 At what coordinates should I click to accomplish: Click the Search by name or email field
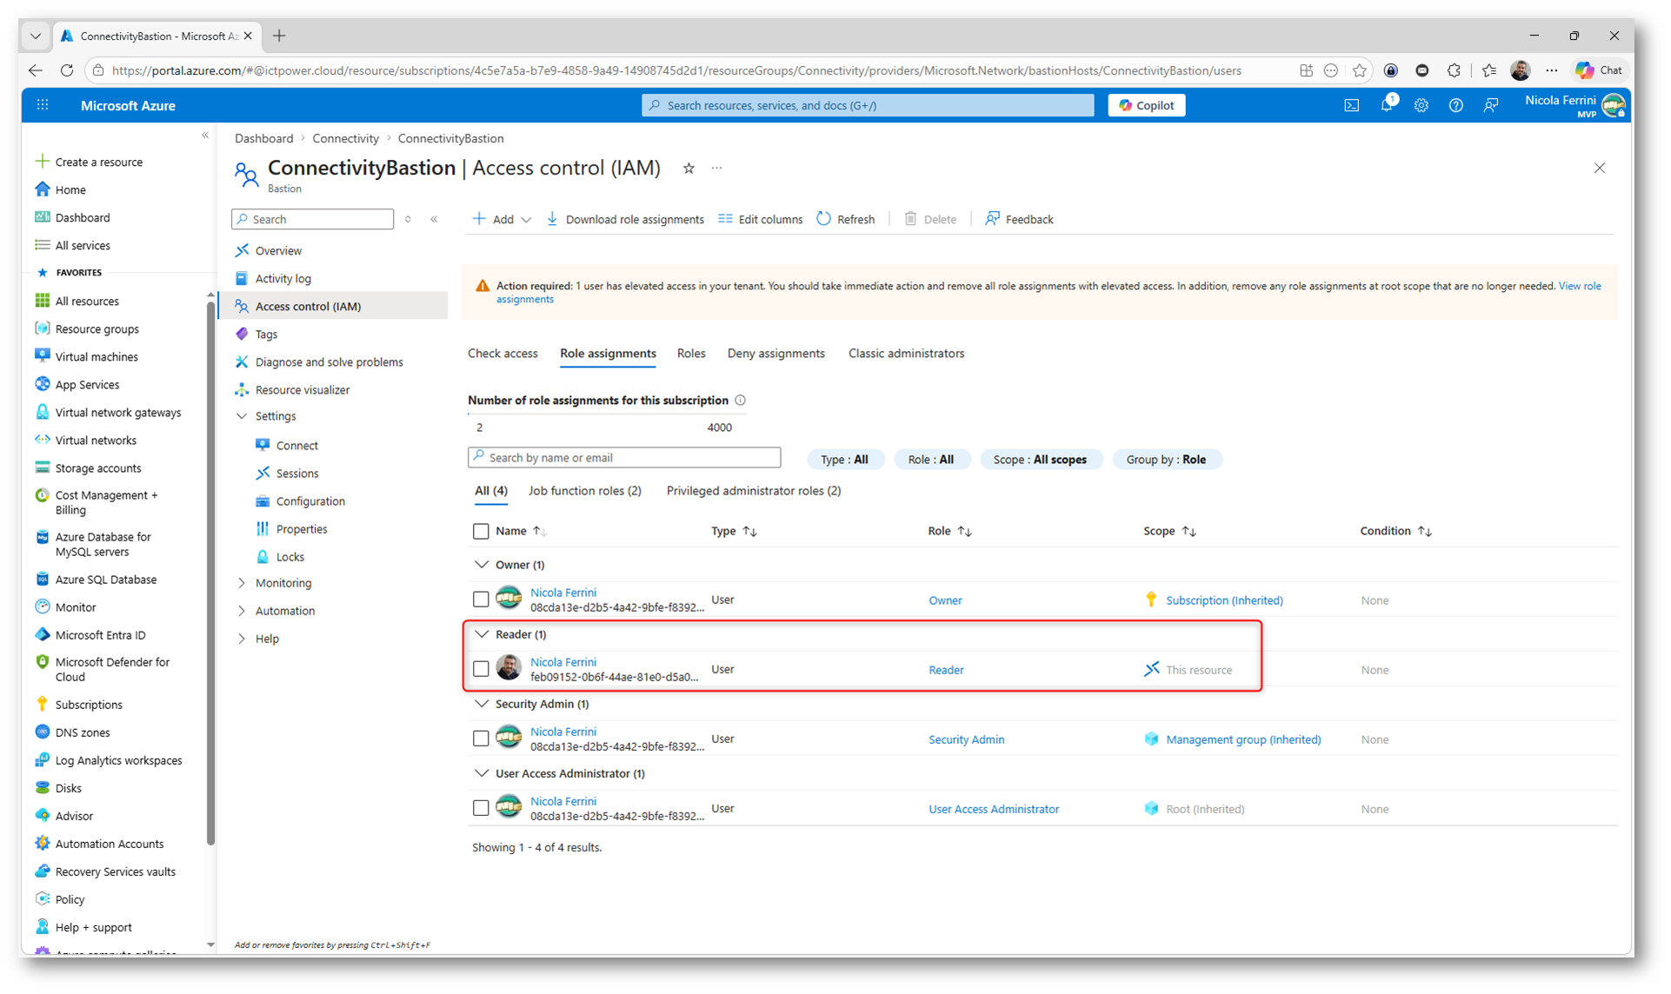point(624,458)
